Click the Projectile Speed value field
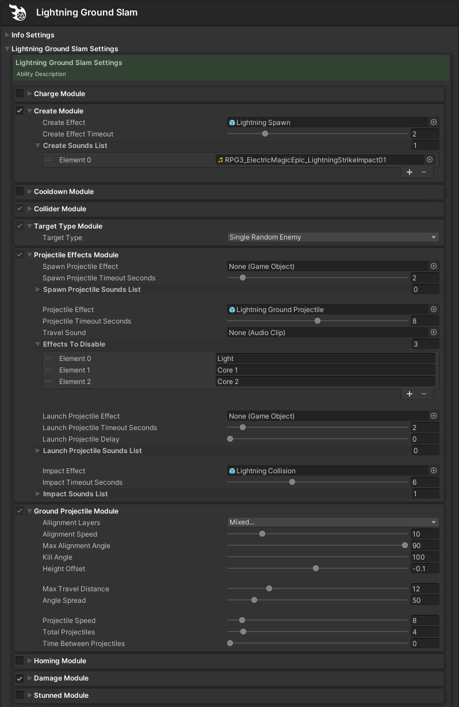459x707 pixels. 424,621
